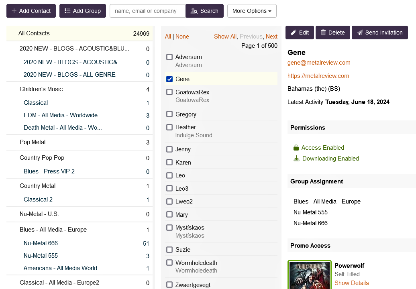The image size is (416, 289).
Task: Select the Country Pop Pop group
Action: (80, 158)
